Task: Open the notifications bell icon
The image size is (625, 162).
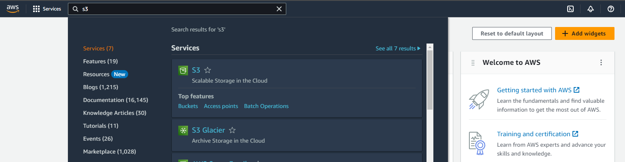Action: (591, 9)
